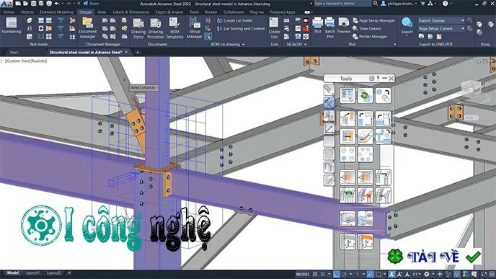Open the Group Manager
Screen dimensions: 496x279
(194, 28)
